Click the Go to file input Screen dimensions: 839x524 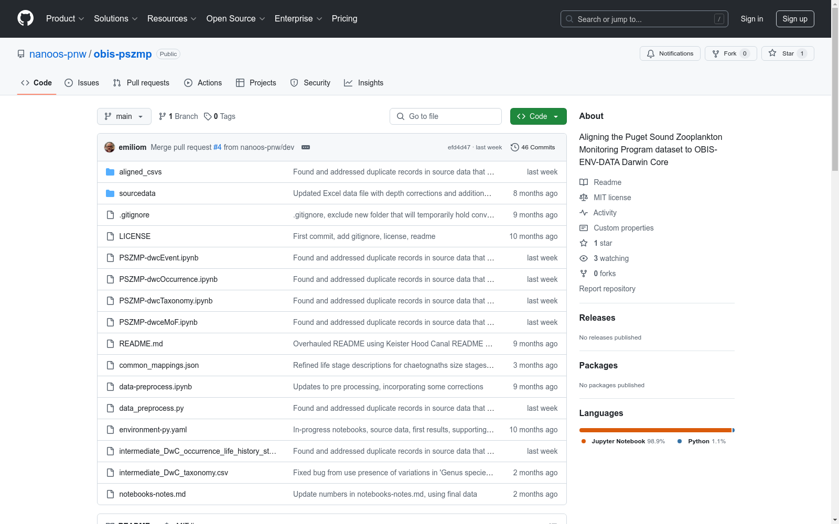[x=446, y=116]
